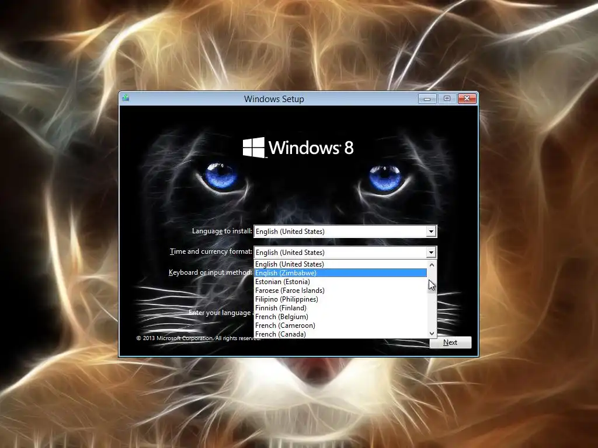
Task: Choose Faroese (Faroe Islands) entry
Action: tap(340, 290)
